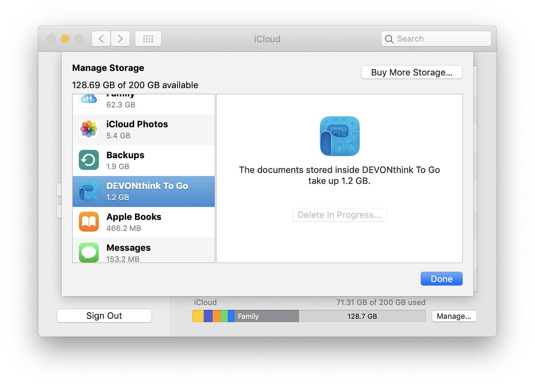Click the iCloud Photos pinwheel icon
The height and width of the screenshot is (387, 535).
(89, 129)
